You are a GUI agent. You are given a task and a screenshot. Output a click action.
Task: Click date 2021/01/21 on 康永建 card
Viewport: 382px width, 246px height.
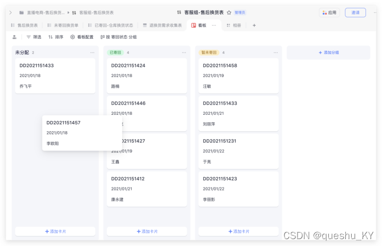[121, 189]
